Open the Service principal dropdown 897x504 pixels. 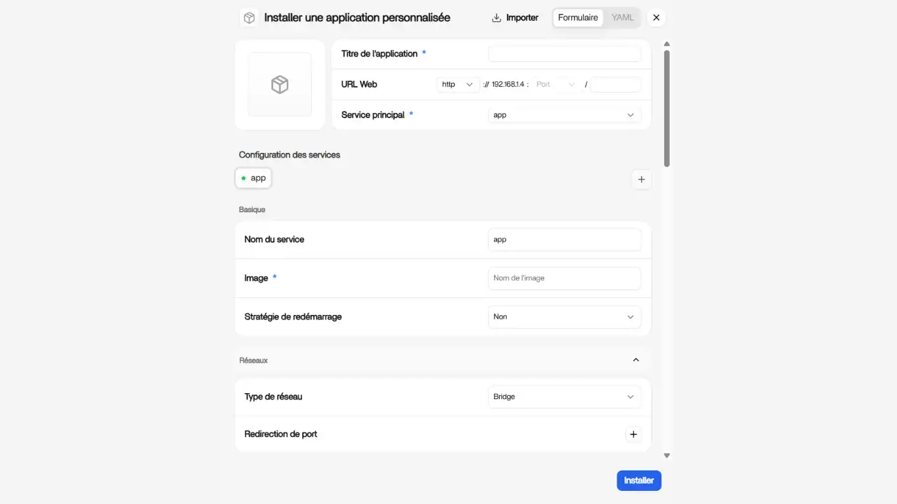coord(564,115)
